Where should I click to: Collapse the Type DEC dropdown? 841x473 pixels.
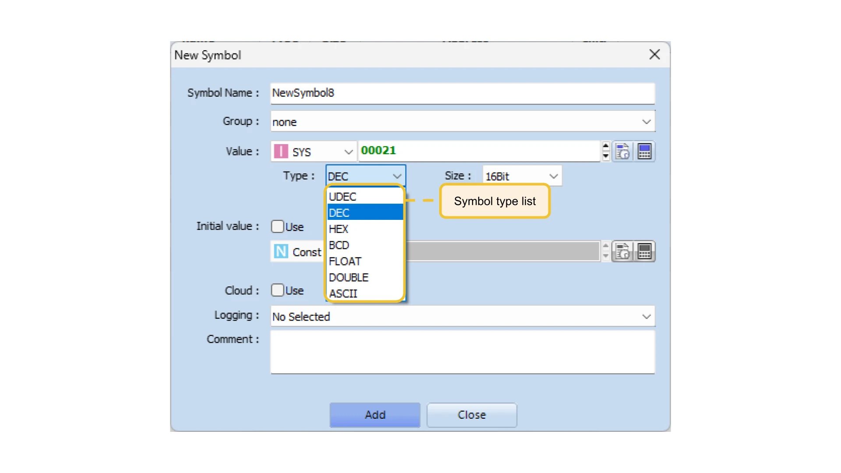tap(397, 176)
